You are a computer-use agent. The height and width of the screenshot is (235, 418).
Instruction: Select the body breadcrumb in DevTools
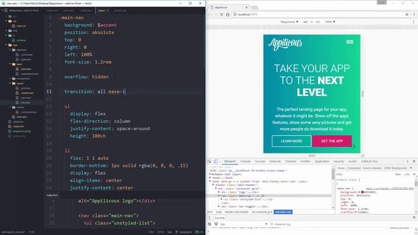pos(219,212)
